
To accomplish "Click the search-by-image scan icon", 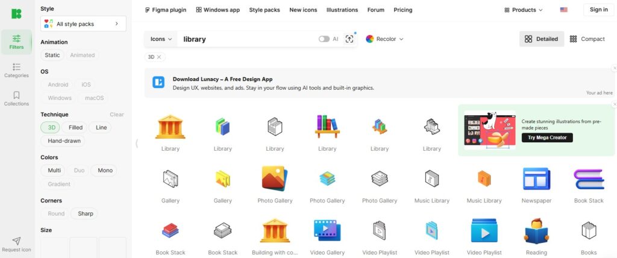I will pyautogui.click(x=349, y=39).
